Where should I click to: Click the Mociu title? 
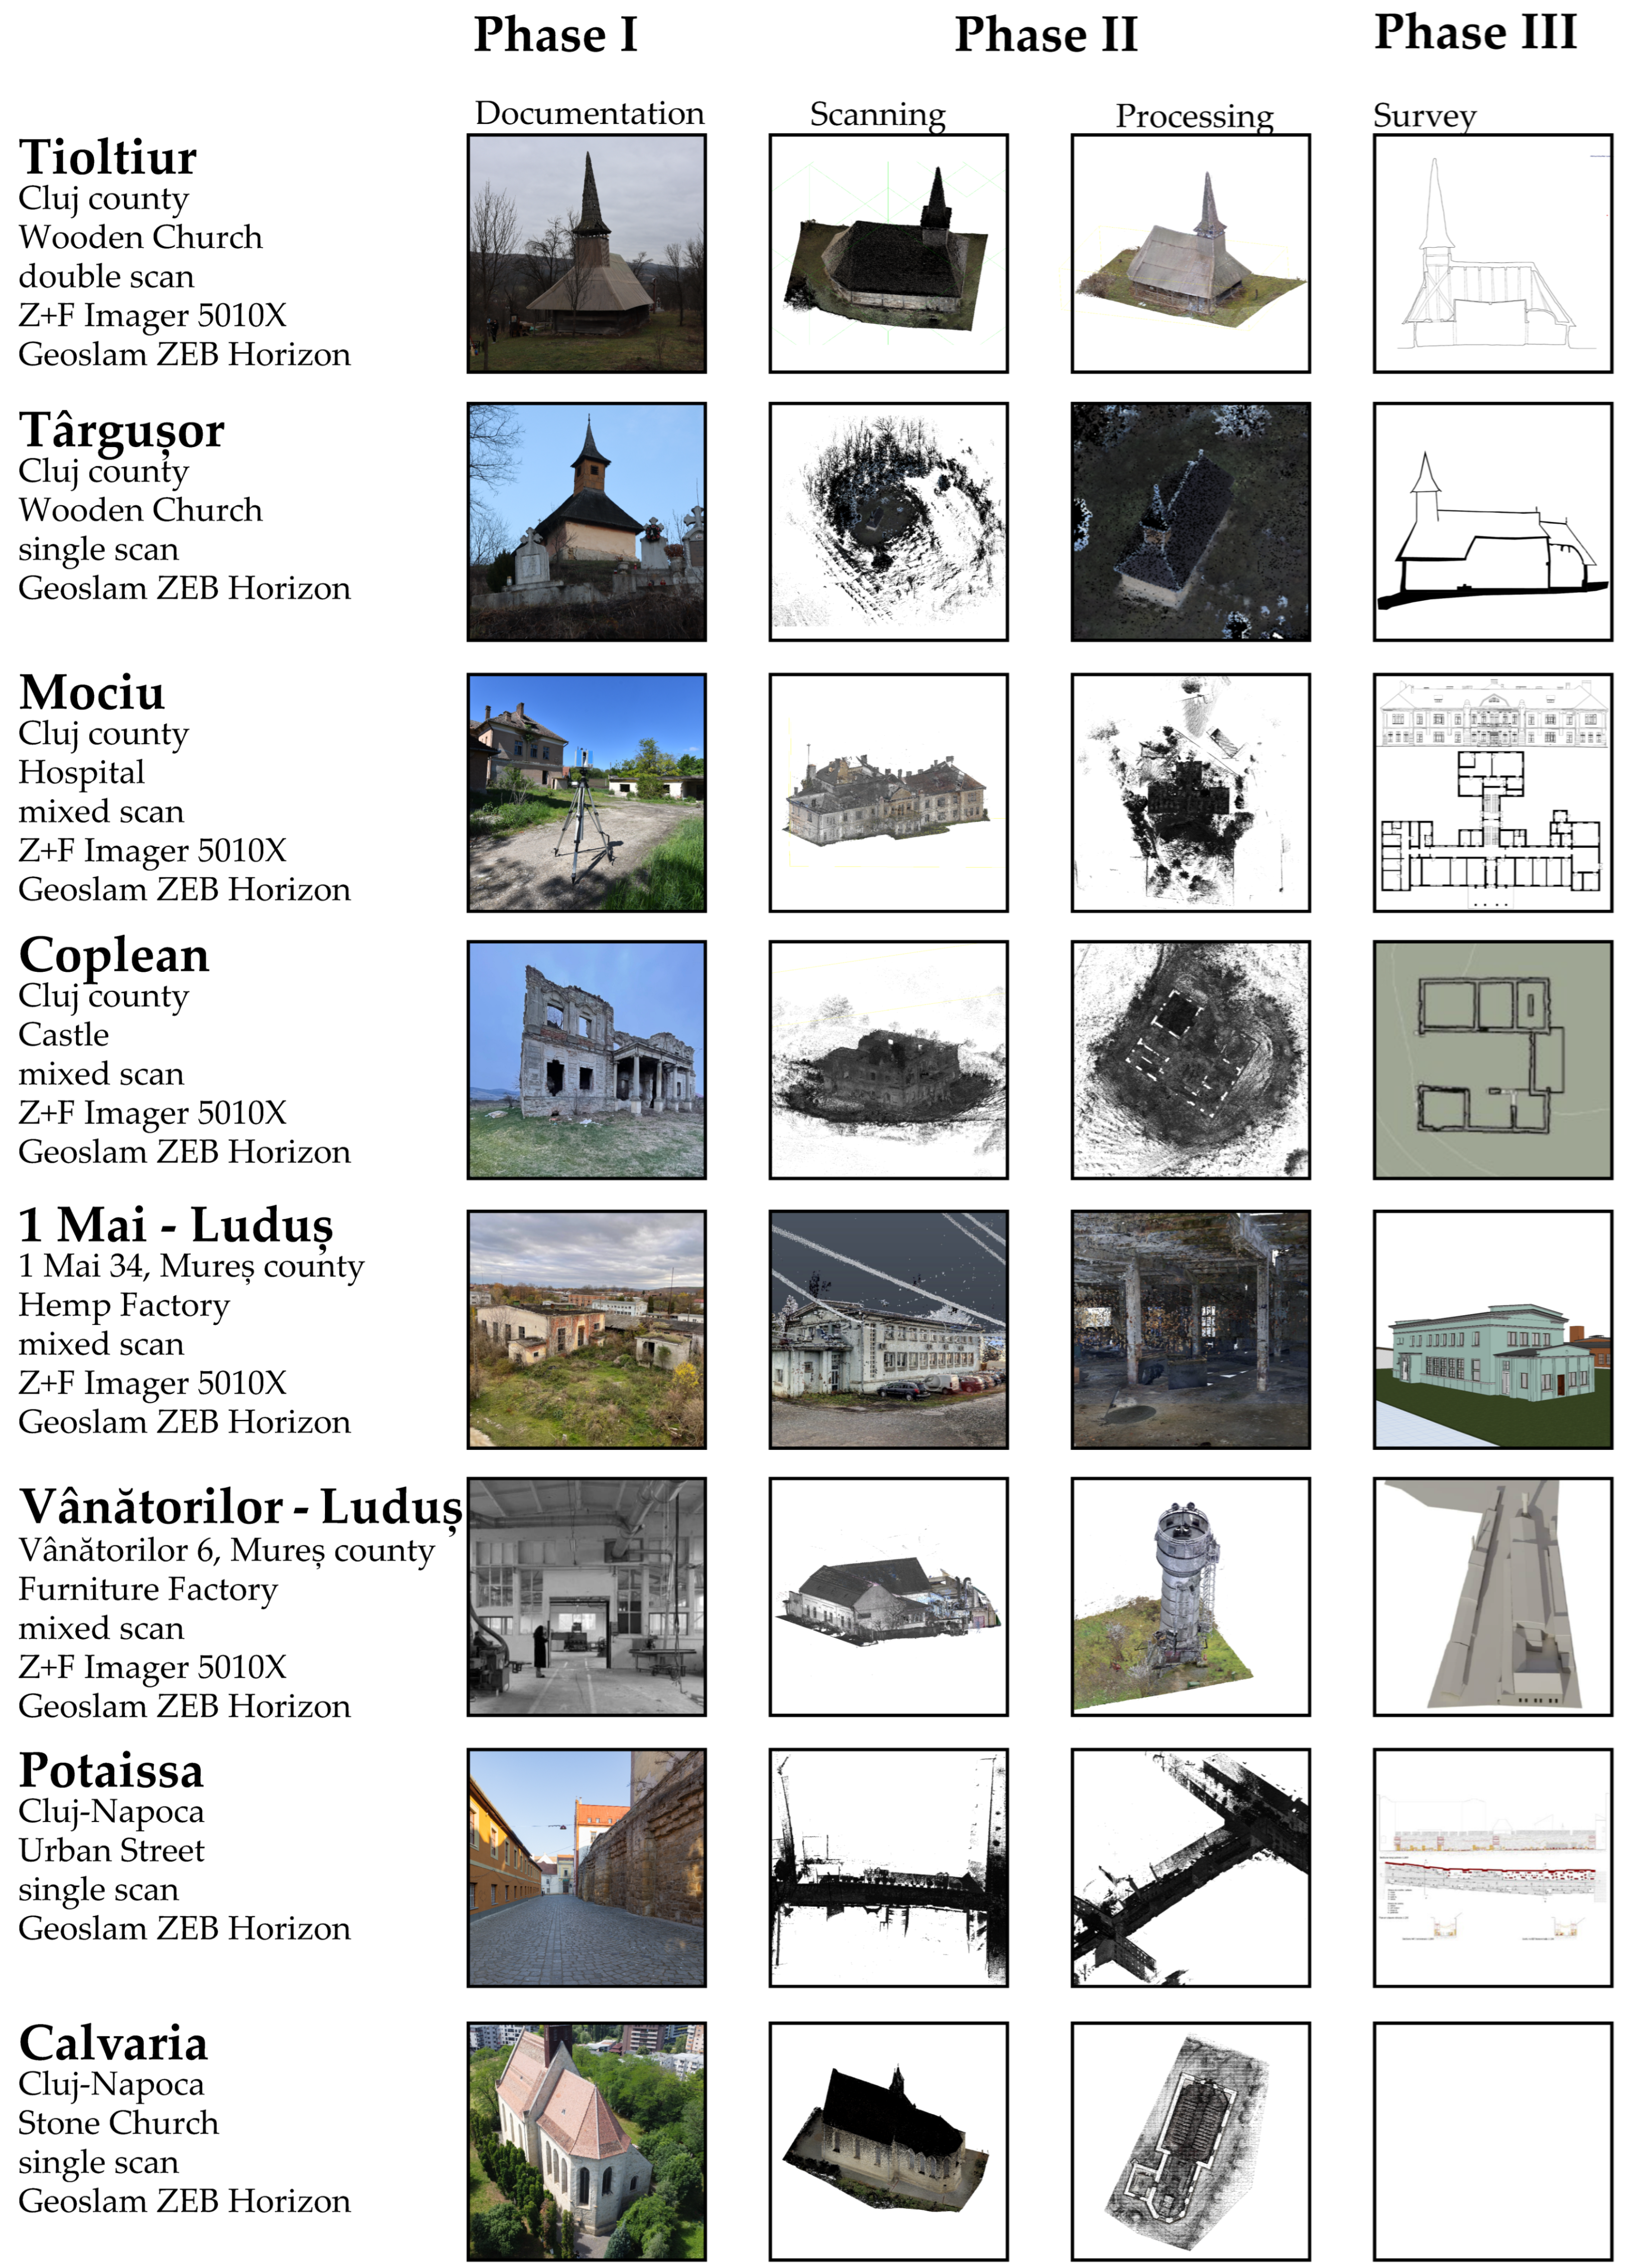click(x=92, y=692)
